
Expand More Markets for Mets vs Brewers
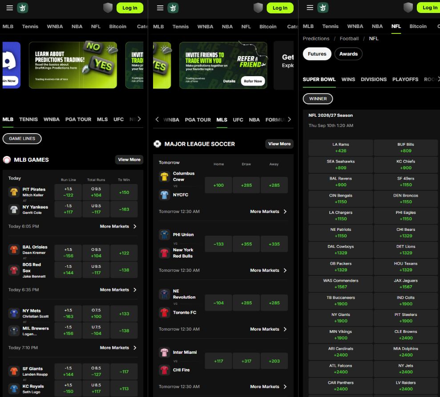(118, 348)
